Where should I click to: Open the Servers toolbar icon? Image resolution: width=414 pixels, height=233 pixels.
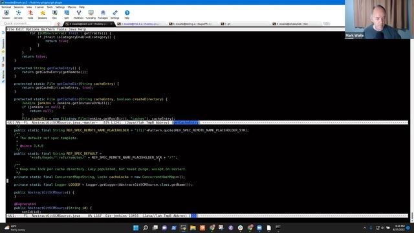click(18, 14)
